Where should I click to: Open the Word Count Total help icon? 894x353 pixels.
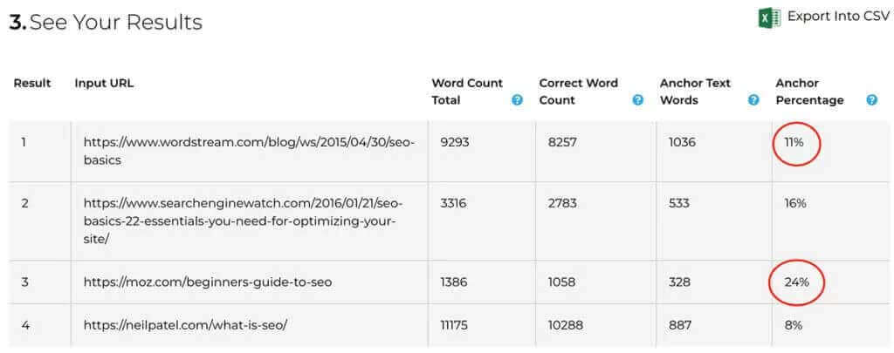517,100
